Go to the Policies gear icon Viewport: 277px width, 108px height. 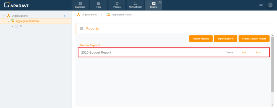(x=117, y=4)
